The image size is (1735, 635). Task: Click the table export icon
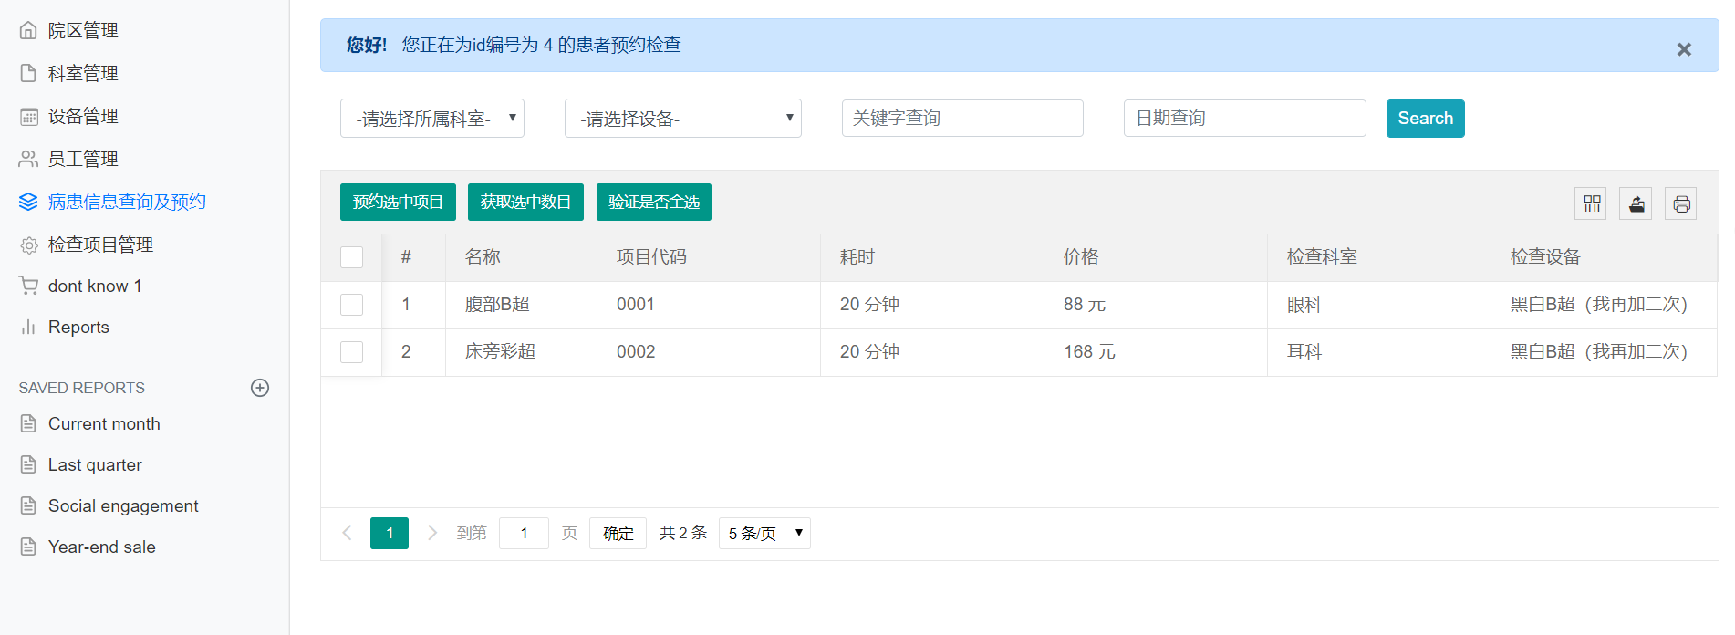tap(1636, 203)
